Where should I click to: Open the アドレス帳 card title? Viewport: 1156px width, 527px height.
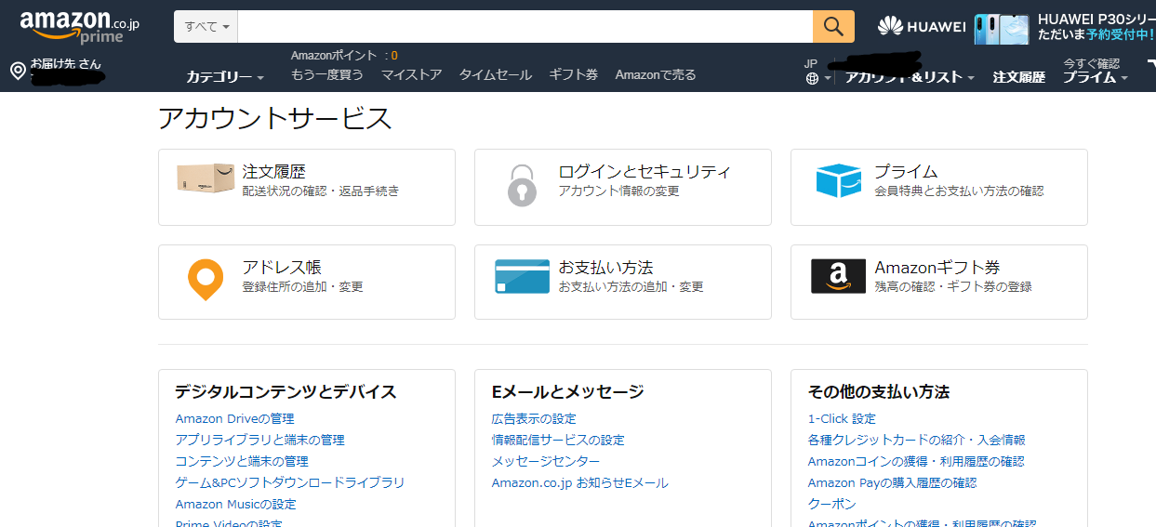[x=282, y=268]
